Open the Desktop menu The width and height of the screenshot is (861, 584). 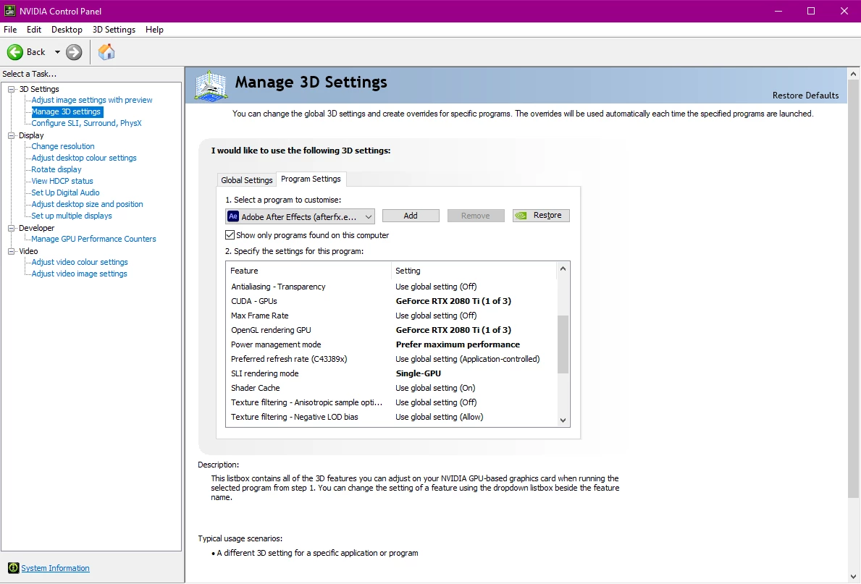(x=67, y=30)
